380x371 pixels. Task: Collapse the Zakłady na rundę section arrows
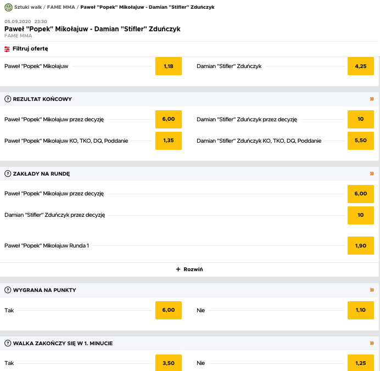(x=372, y=174)
